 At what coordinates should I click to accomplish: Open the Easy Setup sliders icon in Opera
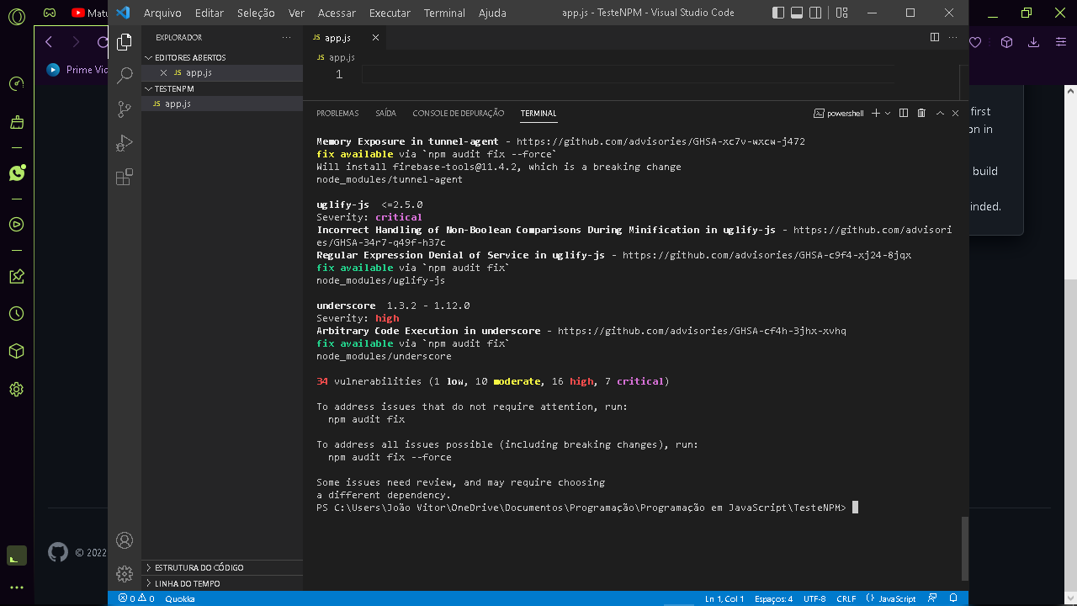click(x=1061, y=42)
